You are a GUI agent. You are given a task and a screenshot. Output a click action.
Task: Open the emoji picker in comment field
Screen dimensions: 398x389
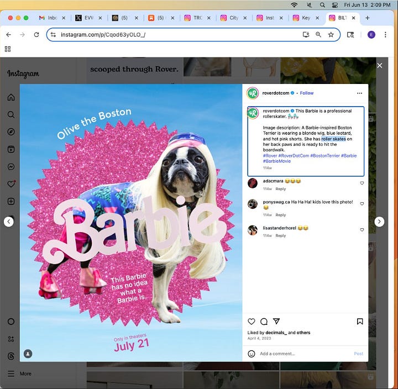click(252, 354)
